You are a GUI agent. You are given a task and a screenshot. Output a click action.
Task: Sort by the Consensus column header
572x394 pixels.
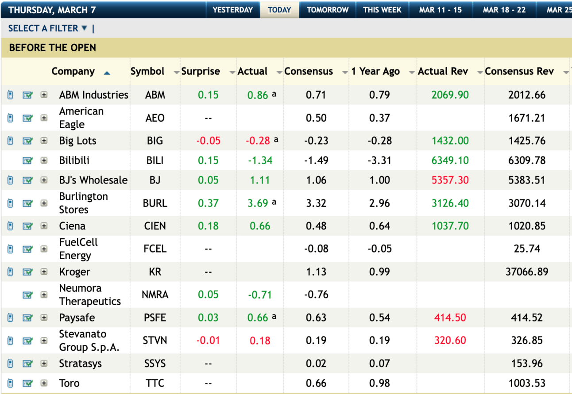(309, 72)
